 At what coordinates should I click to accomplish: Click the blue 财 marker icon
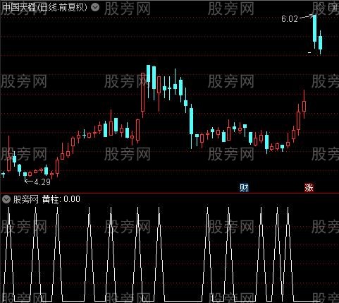click(x=244, y=188)
